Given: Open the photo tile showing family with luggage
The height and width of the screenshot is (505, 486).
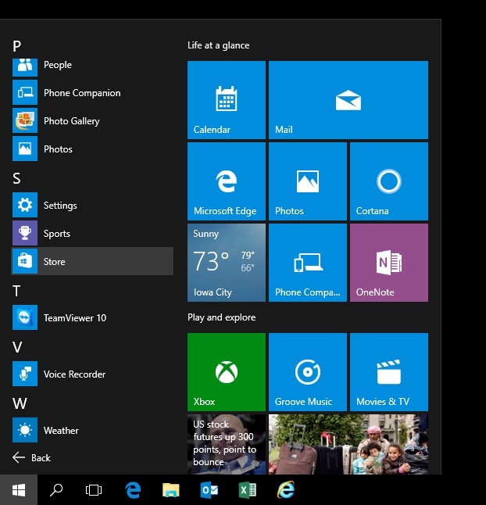Looking at the screenshot, I should pyautogui.click(x=348, y=444).
